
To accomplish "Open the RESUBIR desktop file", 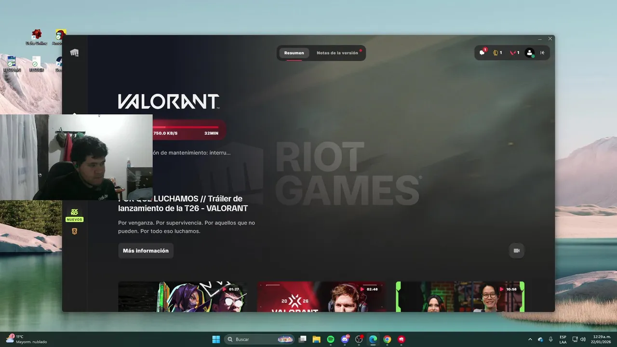I will click(x=36, y=64).
